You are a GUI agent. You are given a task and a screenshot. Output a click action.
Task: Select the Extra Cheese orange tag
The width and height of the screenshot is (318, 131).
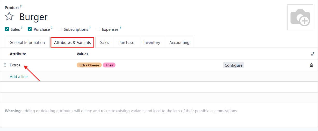pyautogui.click(x=89, y=65)
